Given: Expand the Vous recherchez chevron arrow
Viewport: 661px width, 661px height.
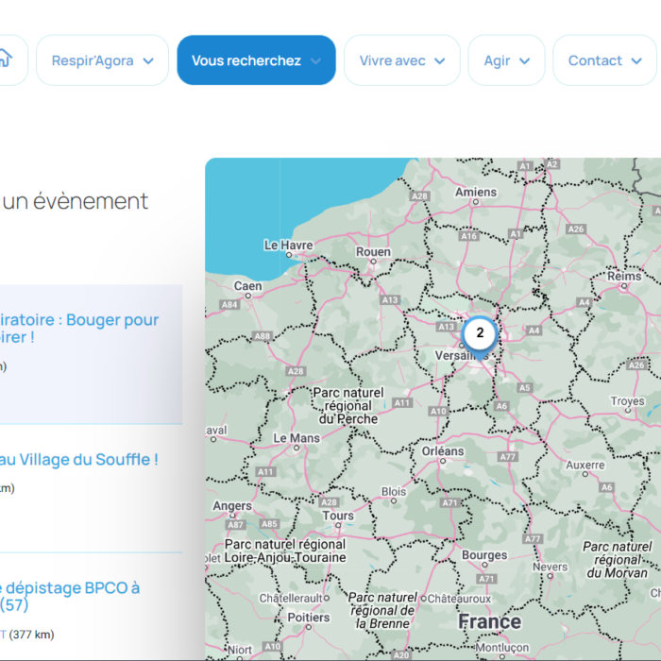Looking at the screenshot, I should (316, 61).
